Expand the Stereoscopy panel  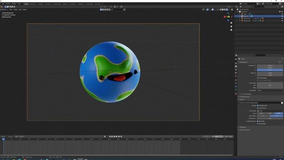(245, 97)
